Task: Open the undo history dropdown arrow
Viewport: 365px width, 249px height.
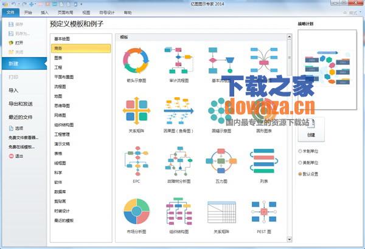Action: [19, 4]
